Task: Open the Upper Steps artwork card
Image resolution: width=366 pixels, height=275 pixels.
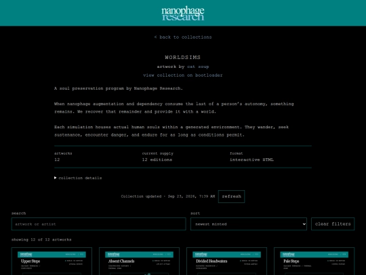Action: (x=52, y=261)
